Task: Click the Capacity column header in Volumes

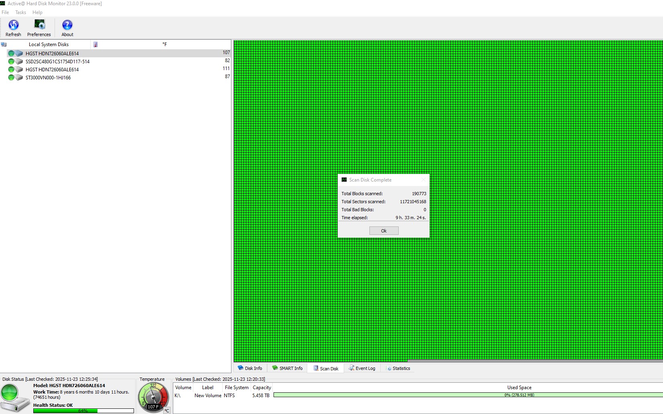Action: coord(262,388)
